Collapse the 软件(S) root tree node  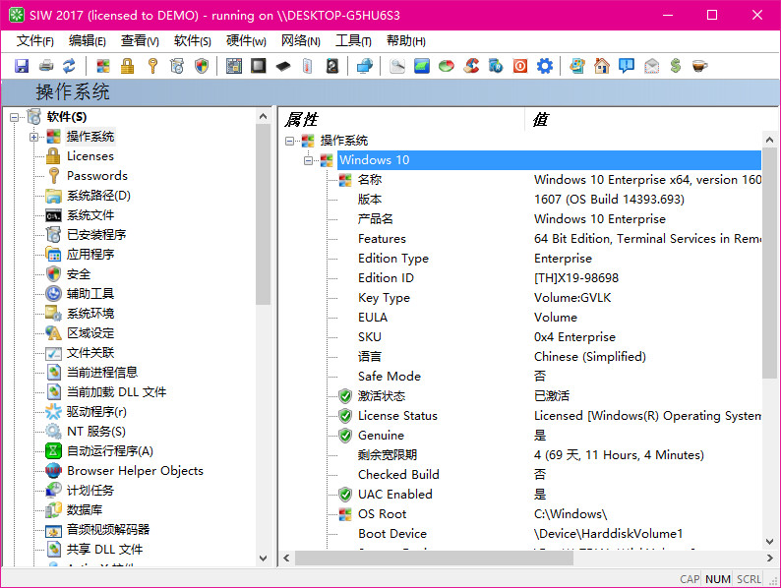tap(15, 117)
